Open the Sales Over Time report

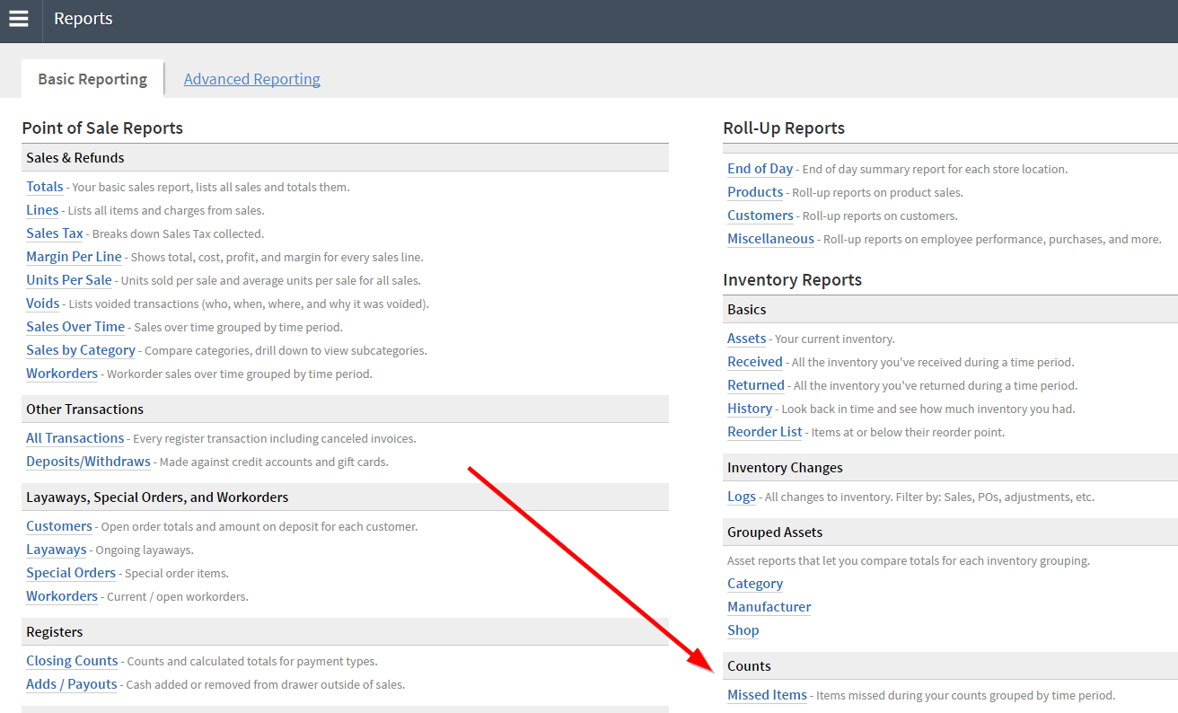(x=75, y=327)
